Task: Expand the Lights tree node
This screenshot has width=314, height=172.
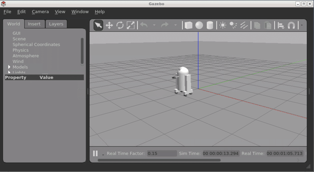Action: pos(9,72)
